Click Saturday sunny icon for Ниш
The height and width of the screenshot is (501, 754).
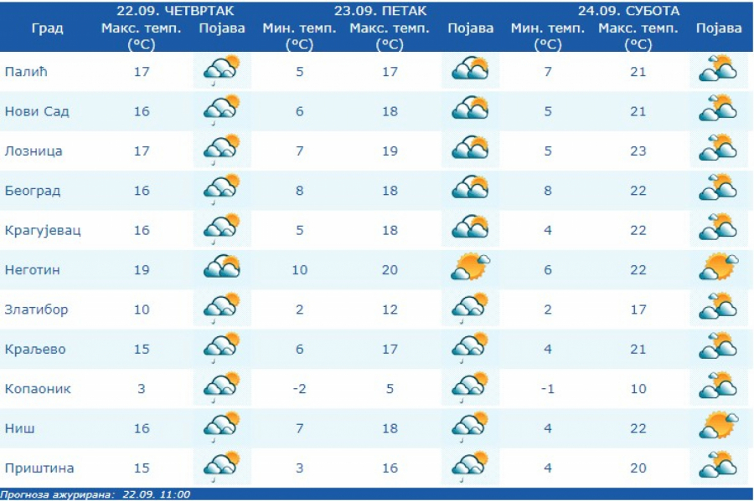pyautogui.click(x=719, y=427)
